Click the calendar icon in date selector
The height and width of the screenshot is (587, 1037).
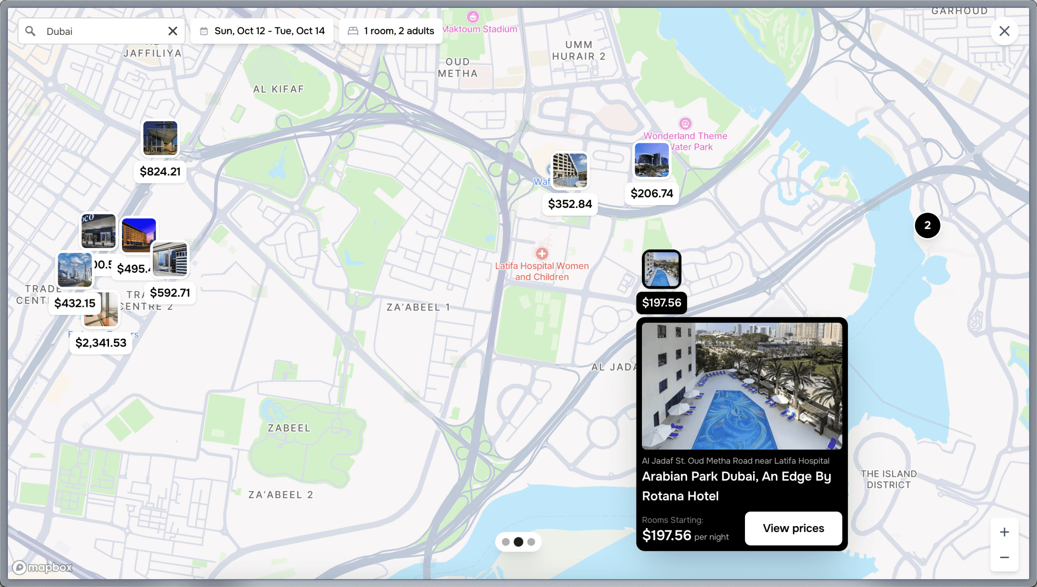point(204,31)
